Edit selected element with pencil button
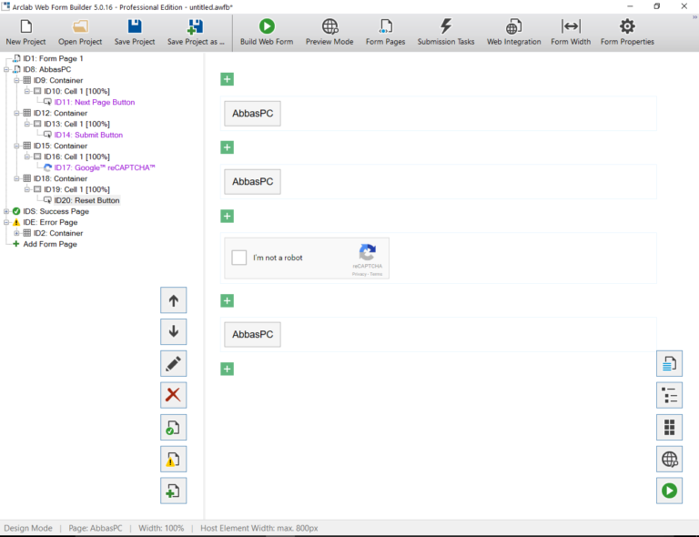 point(174,364)
